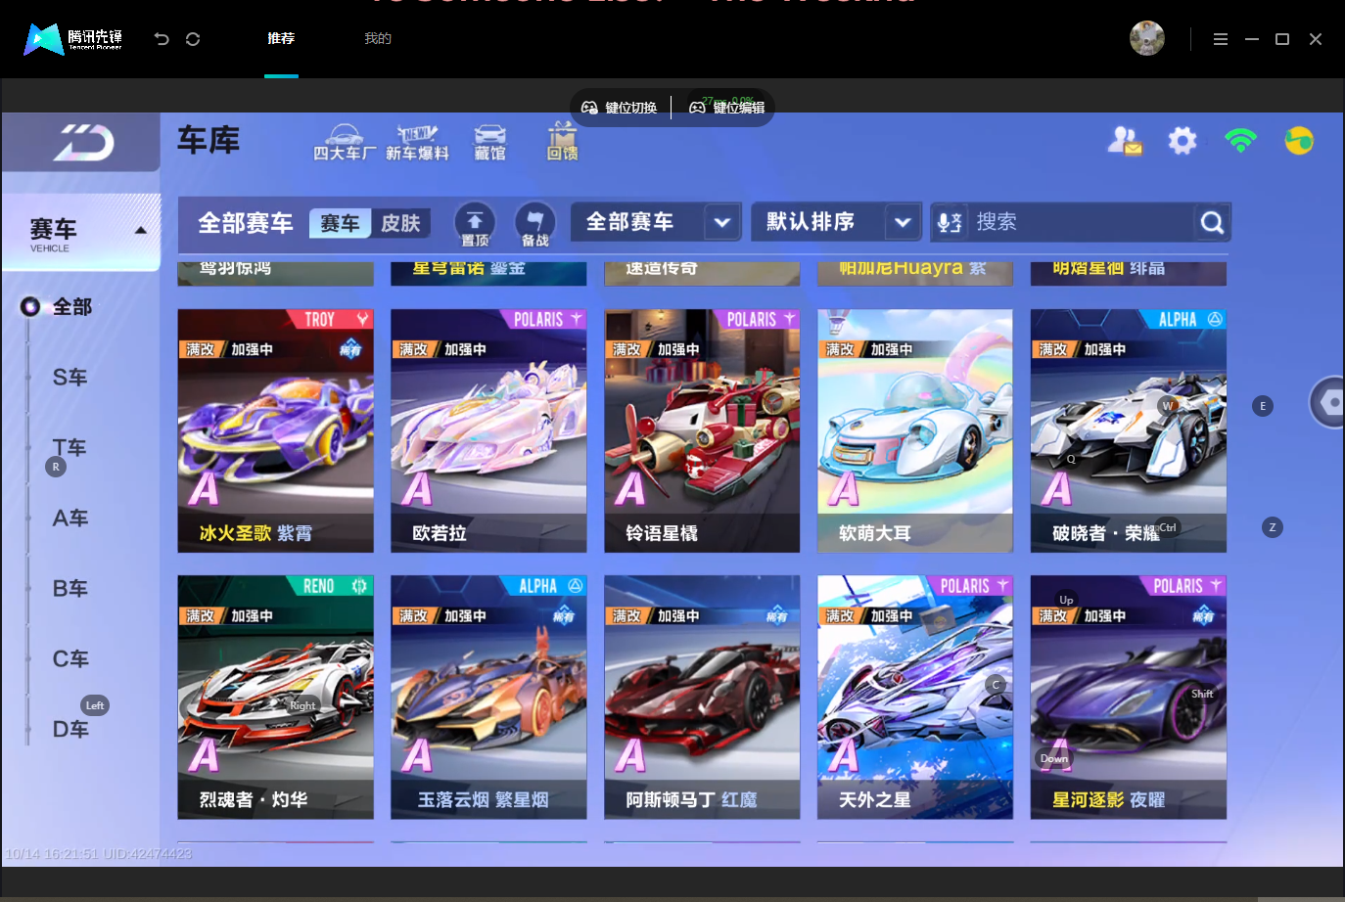Click the user avatar picture
Viewport: 1345px width, 902px height.
coord(1147,38)
